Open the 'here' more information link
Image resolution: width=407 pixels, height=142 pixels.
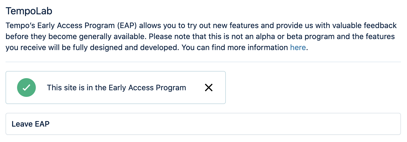[x=298, y=48]
